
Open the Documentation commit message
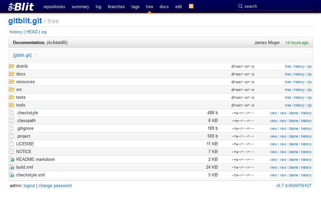coord(29,42)
